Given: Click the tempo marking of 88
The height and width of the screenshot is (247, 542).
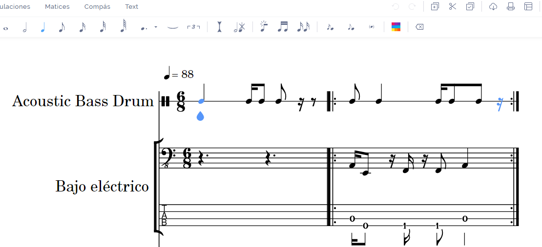Looking at the screenshot, I should 179,75.
